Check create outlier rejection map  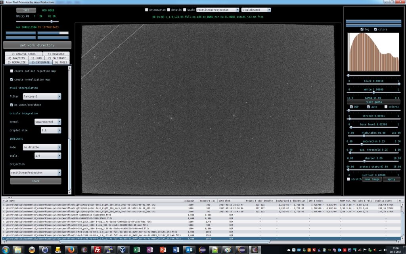(x=11, y=71)
